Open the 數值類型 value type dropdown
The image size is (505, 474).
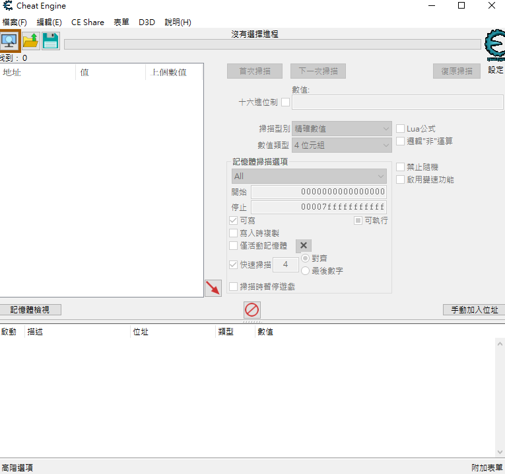click(x=342, y=145)
